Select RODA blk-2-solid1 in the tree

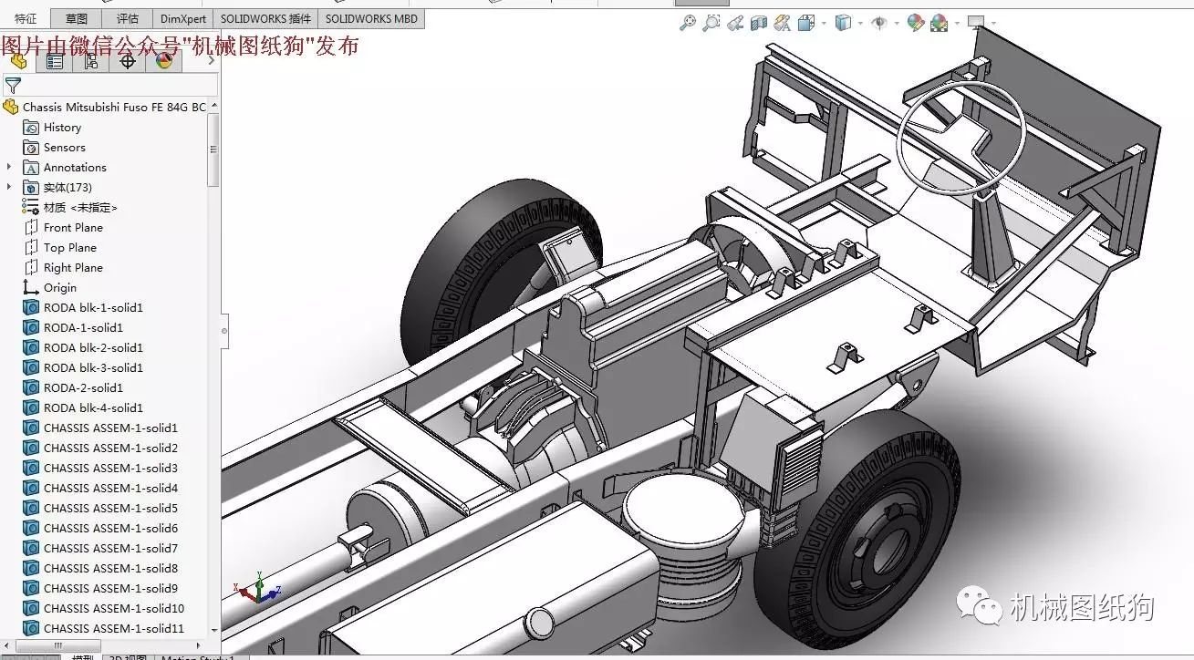(x=93, y=348)
